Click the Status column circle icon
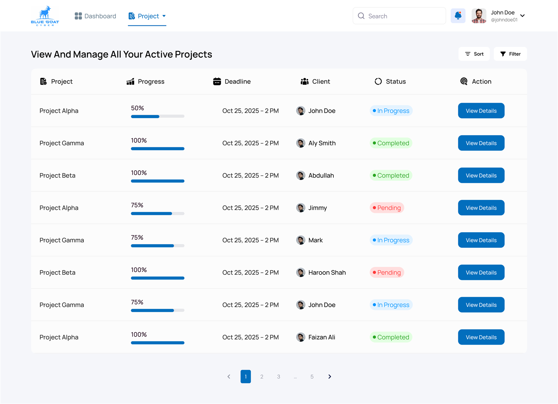The height and width of the screenshot is (404, 558). click(378, 81)
